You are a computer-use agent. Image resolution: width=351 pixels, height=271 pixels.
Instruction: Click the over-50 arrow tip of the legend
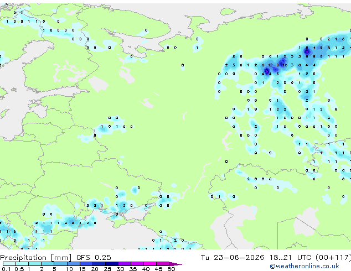point(175,264)
